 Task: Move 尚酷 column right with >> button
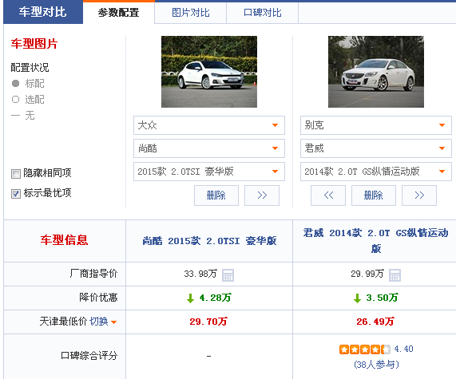click(x=262, y=195)
